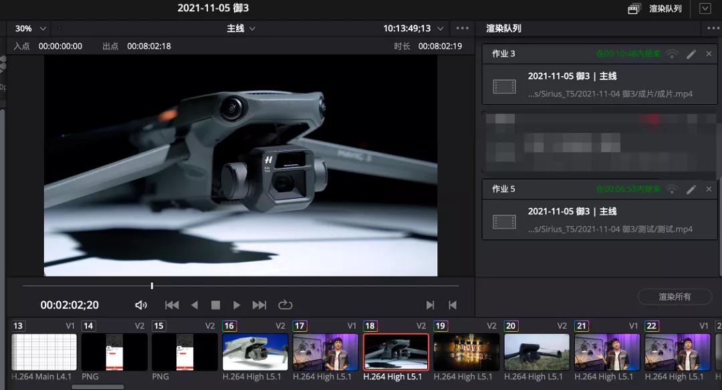The image size is (722, 390).
Task: Mute the viewer audio with the speaker icon
Action: (x=140, y=305)
